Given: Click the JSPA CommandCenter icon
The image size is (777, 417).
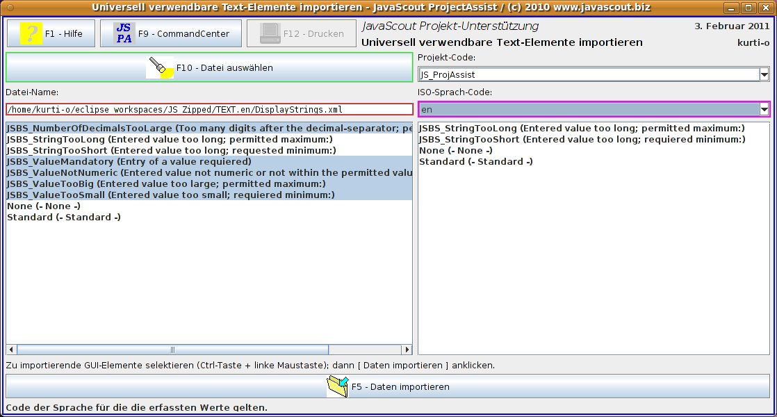Looking at the screenshot, I should pyautogui.click(x=124, y=33).
